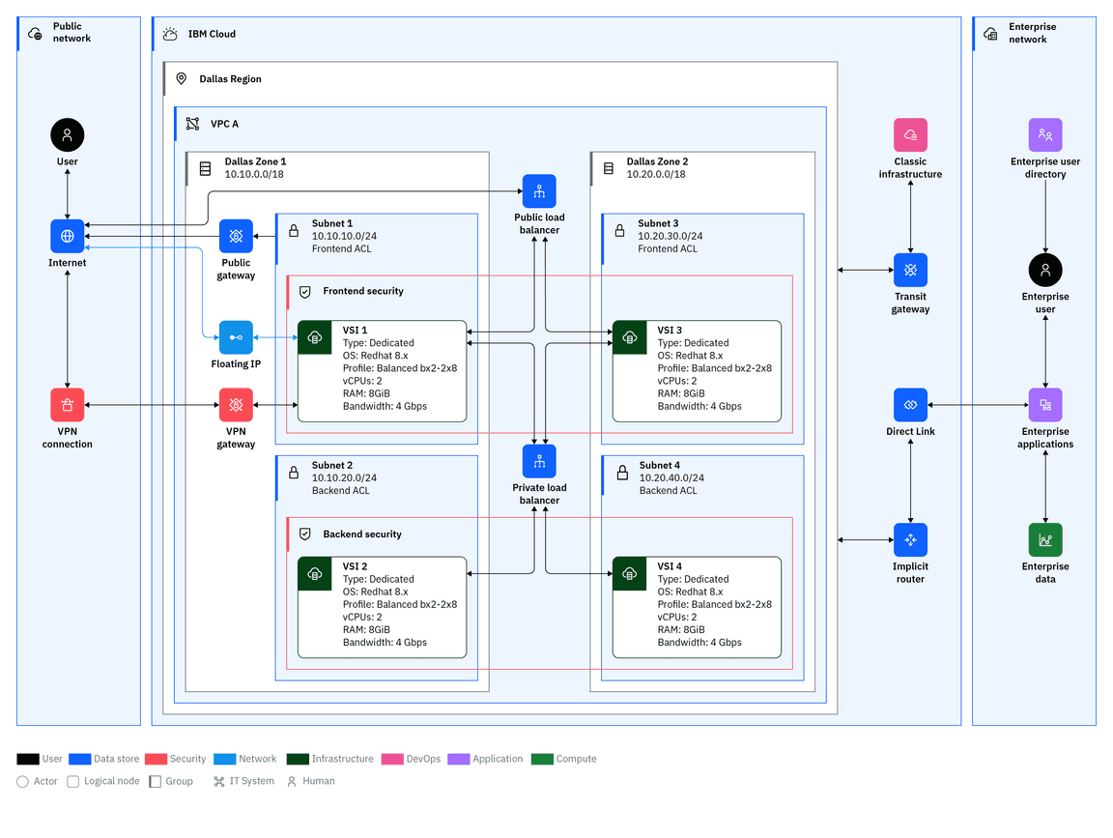Click the 'Backend security' group label
This screenshot has width=1113, height=838.
tap(362, 535)
